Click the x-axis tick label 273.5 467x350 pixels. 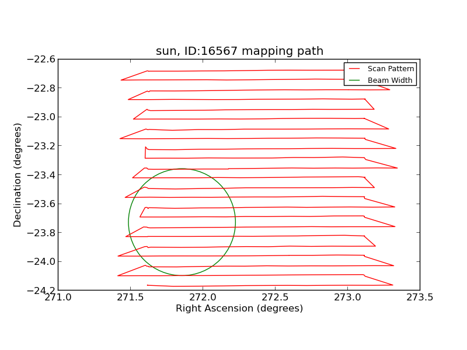[x=420, y=297]
